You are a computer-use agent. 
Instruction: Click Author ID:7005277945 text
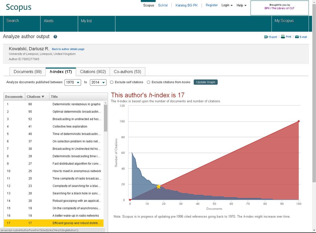pos(24,59)
